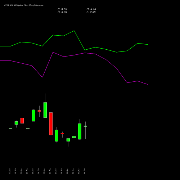Select the green candle for 03 Dec
Image resolution: width=180 pixels, height=180 pixels.
click(80, 131)
